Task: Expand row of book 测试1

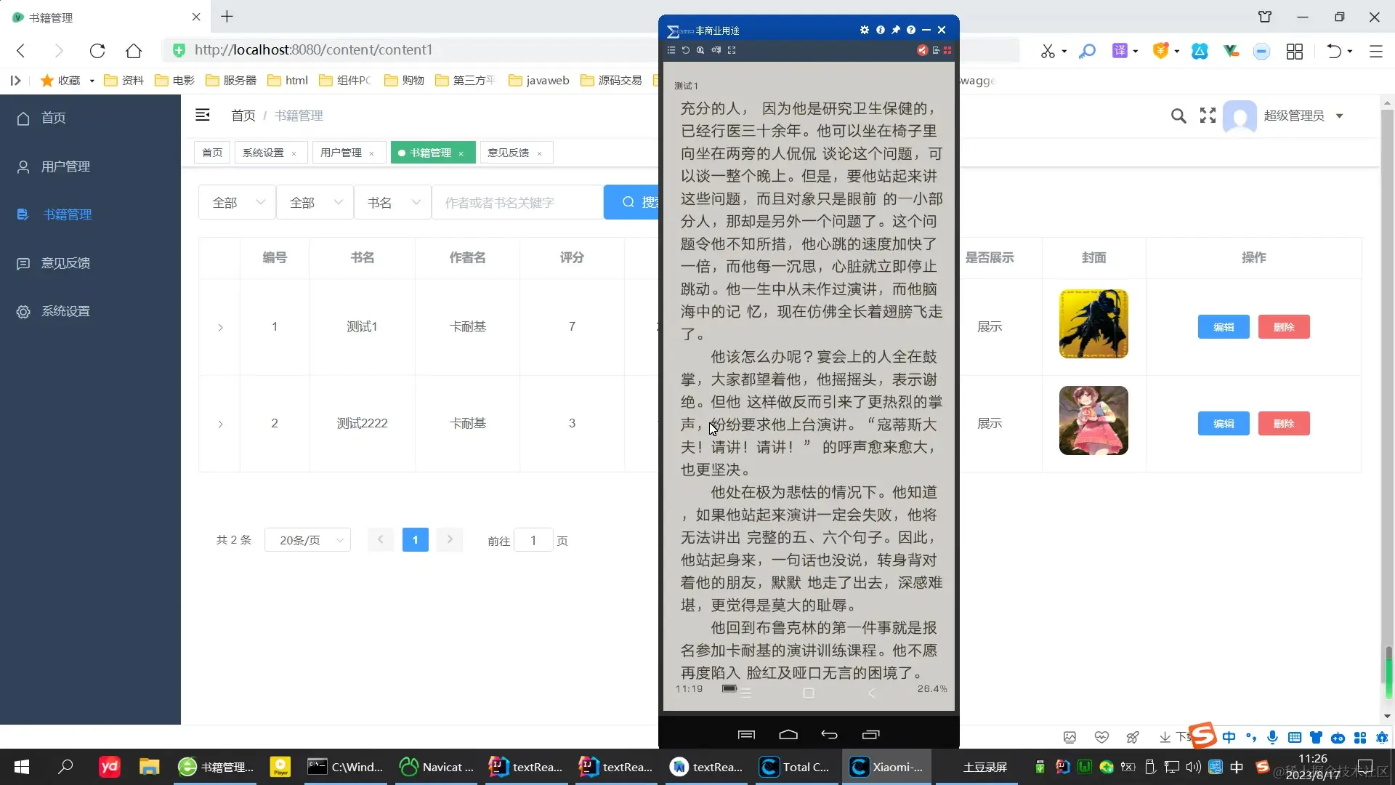Action: click(x=220, y=327)
